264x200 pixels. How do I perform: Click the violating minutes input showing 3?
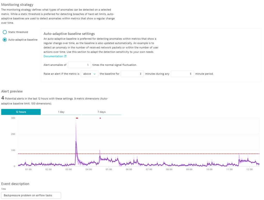coord(132,74)
